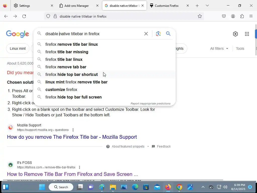Open the tracking protection shield icon
This screenshot has height=193, width=257.
(48, 16)
